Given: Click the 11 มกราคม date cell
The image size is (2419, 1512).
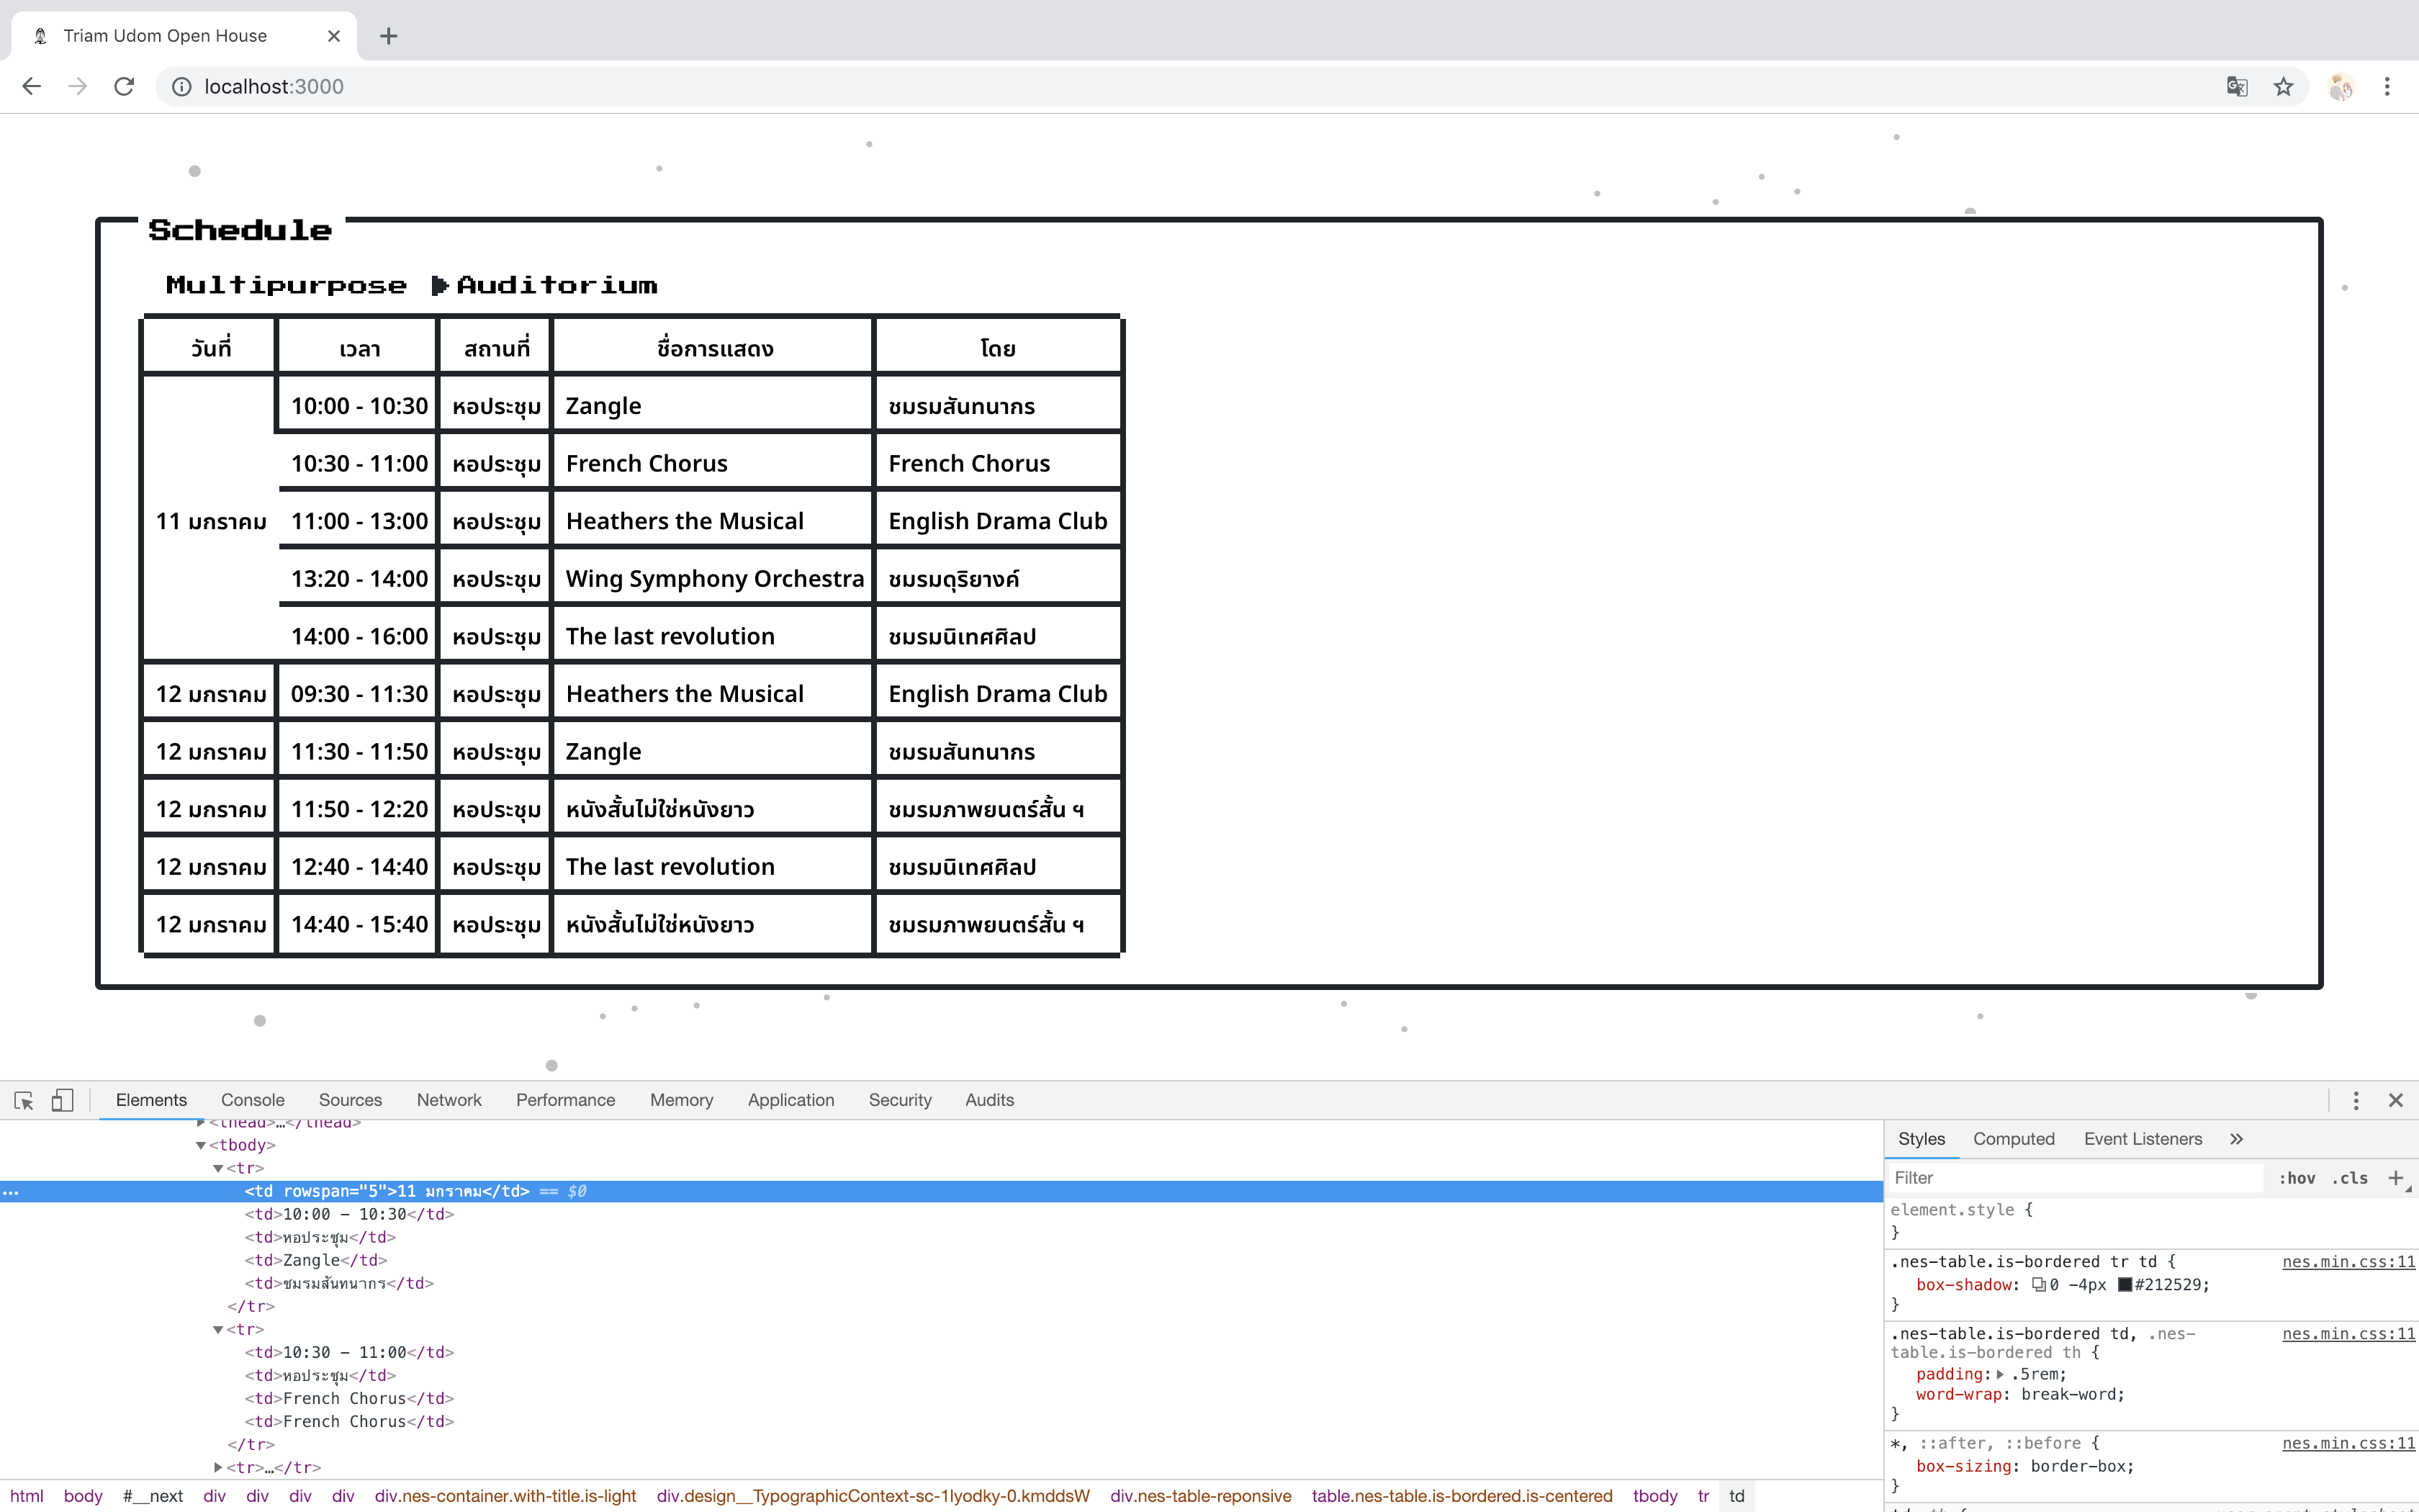Looking at the screenshot, I should (211, 521).
